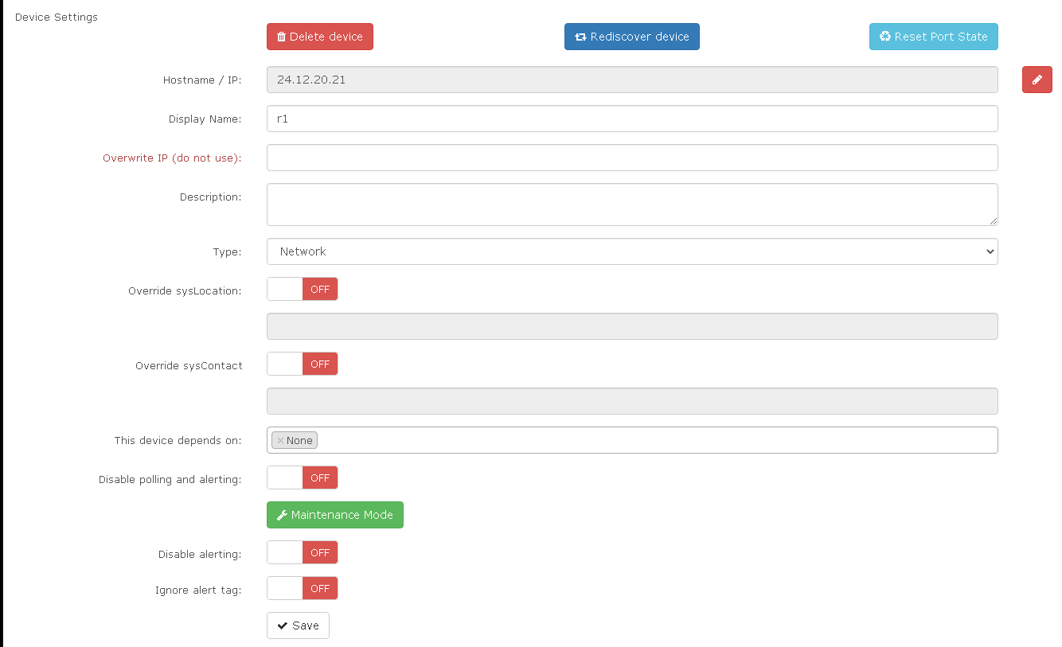This screenshot has height=647, width=1062.
Task: Click the Hostname / IP field
Action: click(631, 80)
